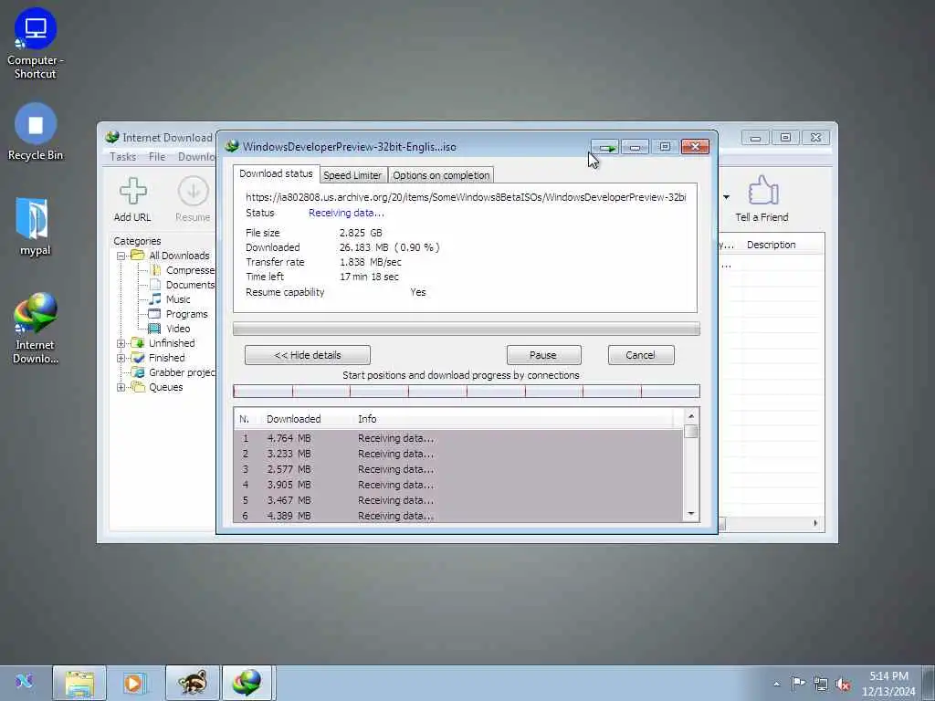Open the Downloads menu in main window

196,157
